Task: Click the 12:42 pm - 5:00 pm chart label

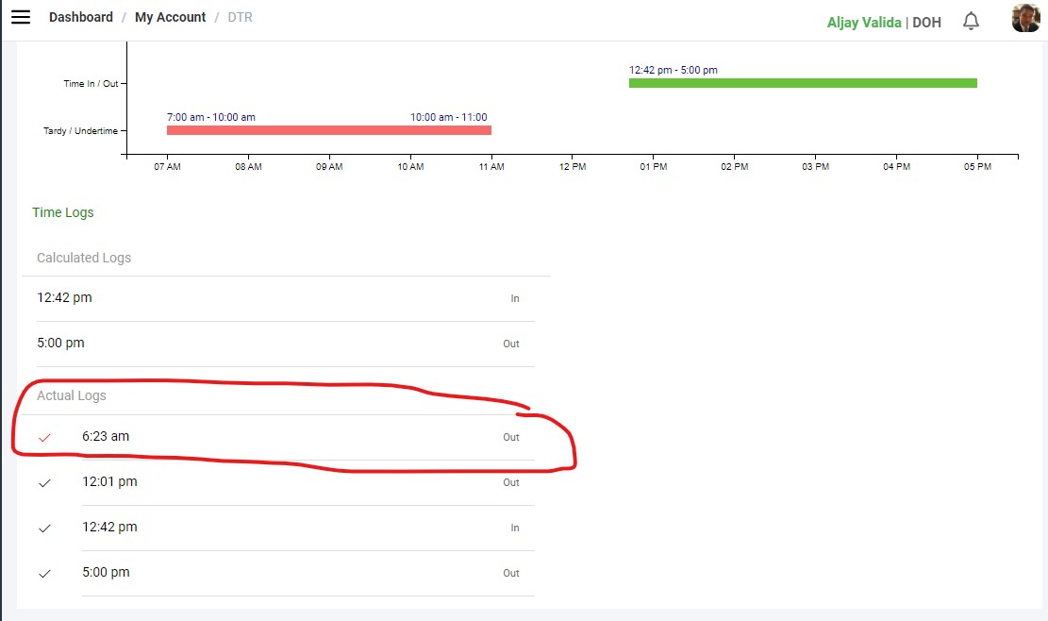Action: pos(673,70)
